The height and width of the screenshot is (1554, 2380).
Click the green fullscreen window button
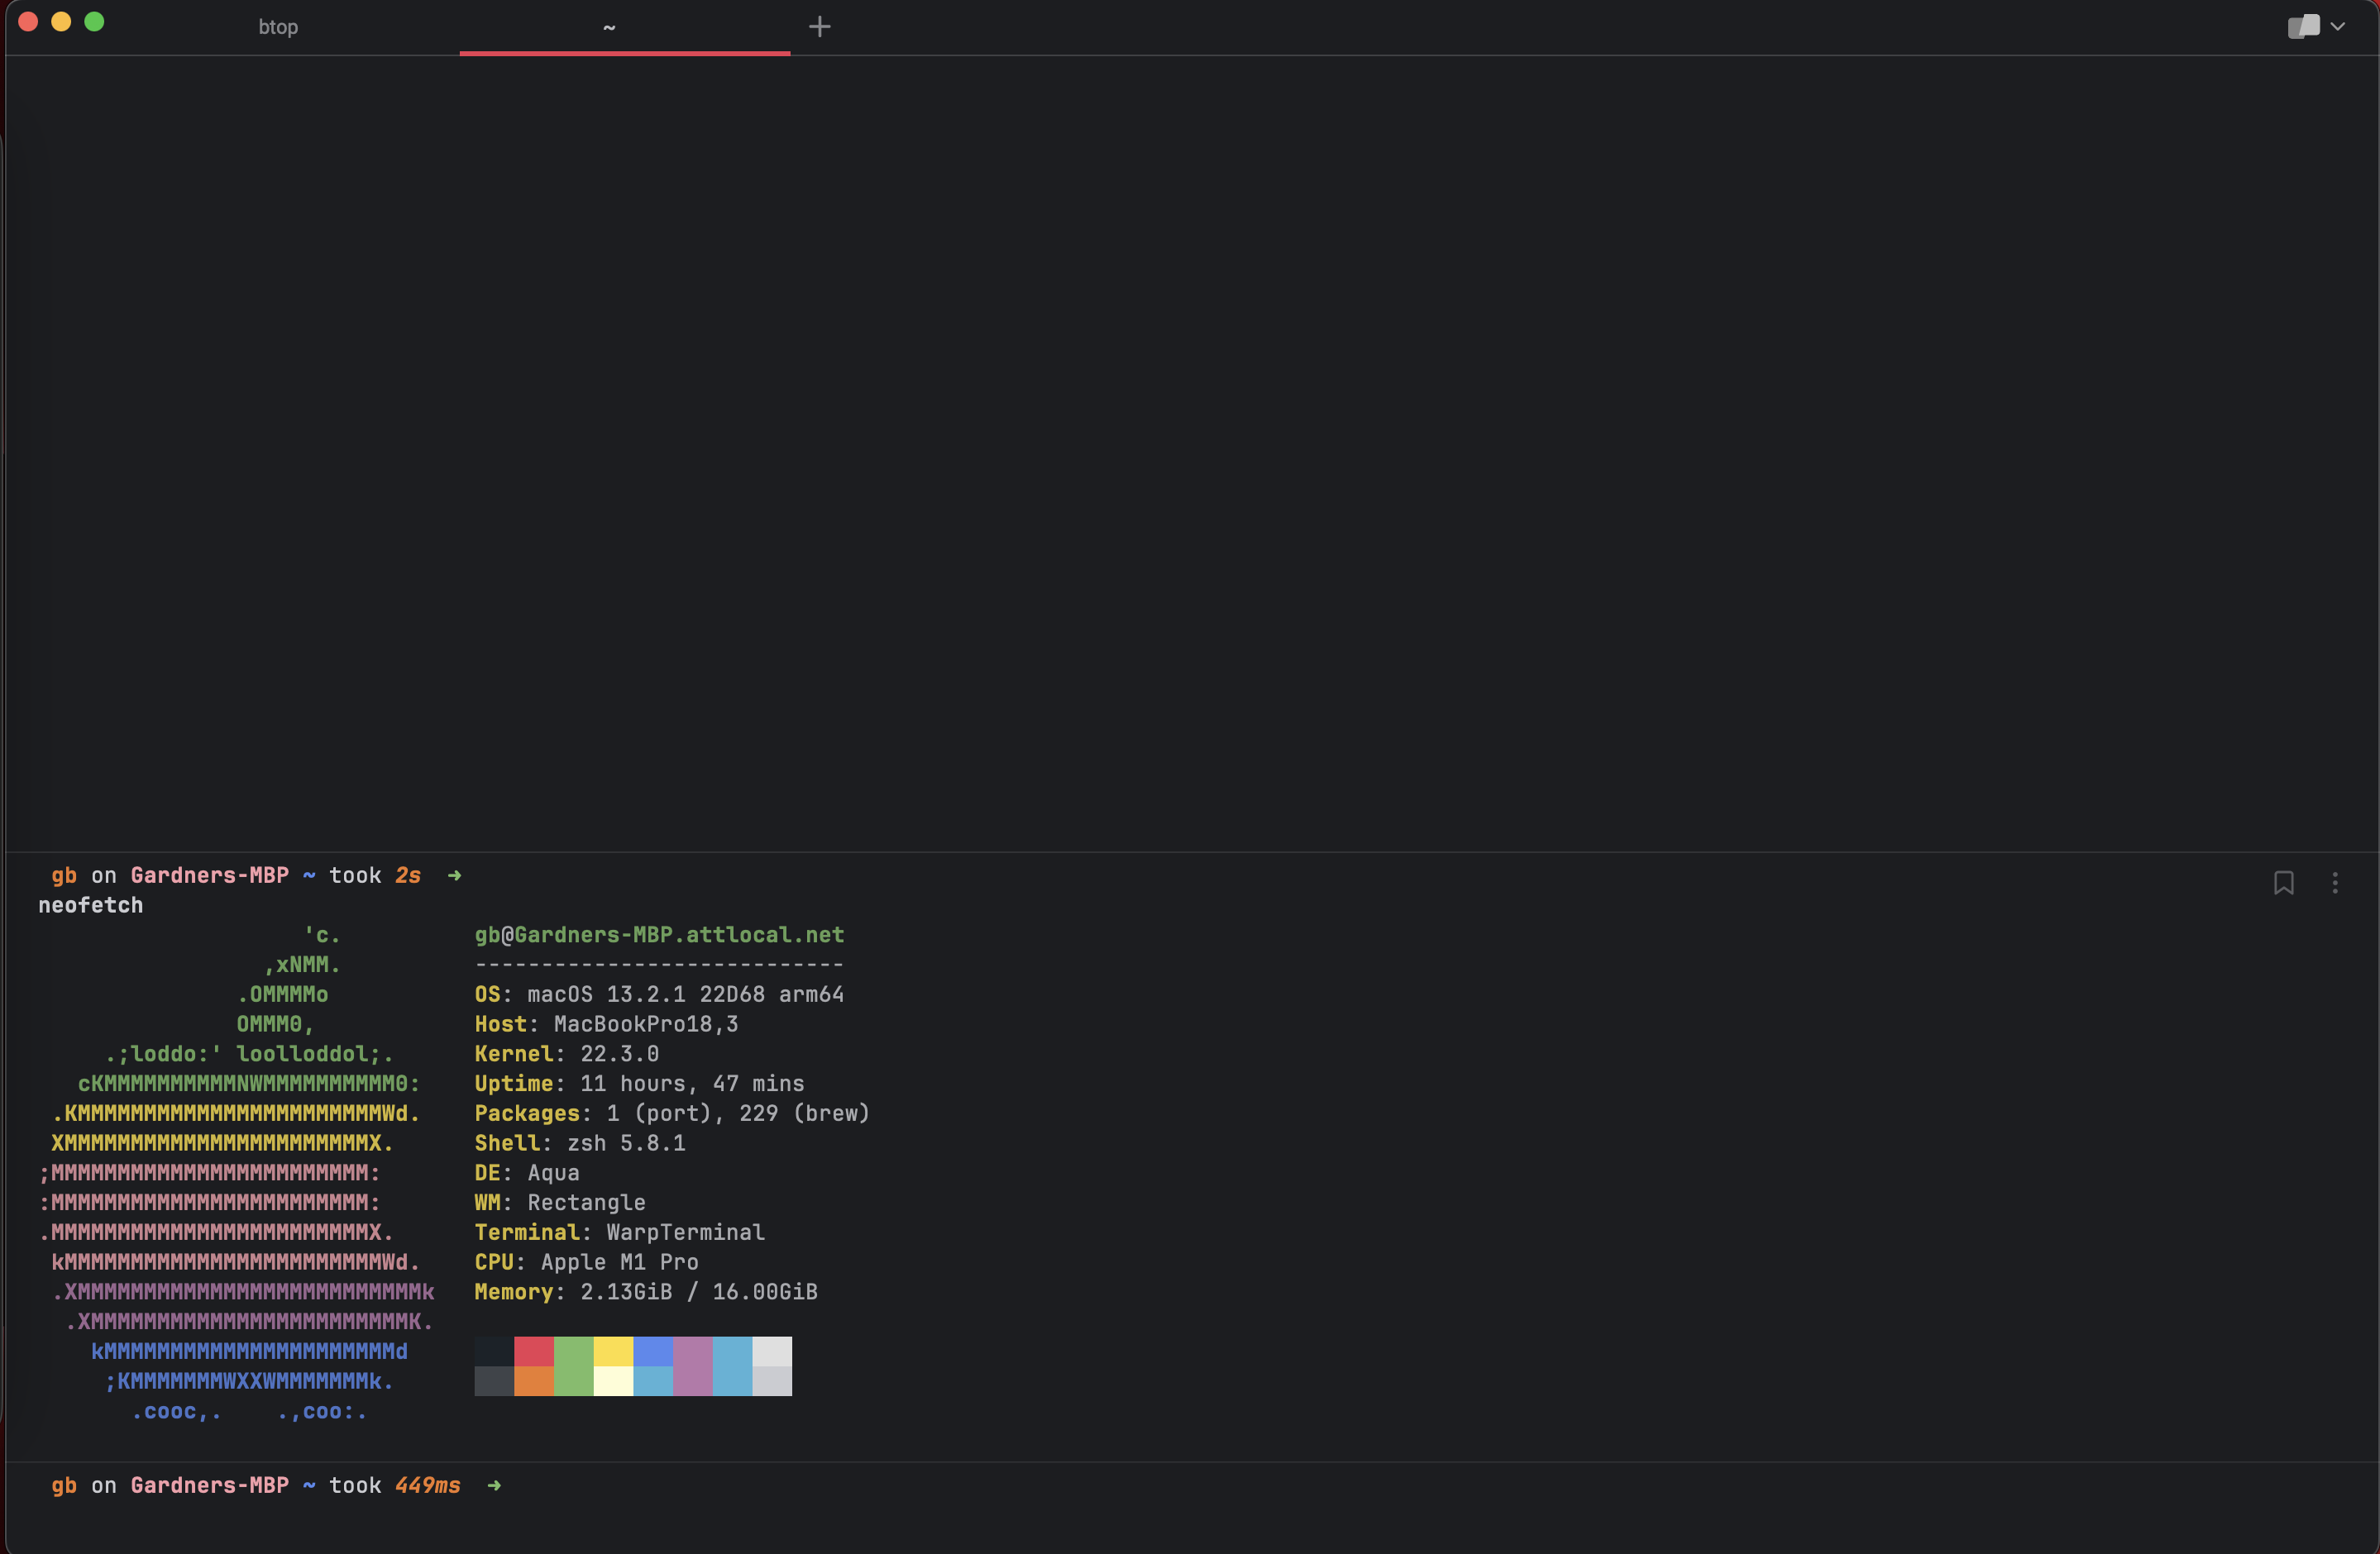94,22
